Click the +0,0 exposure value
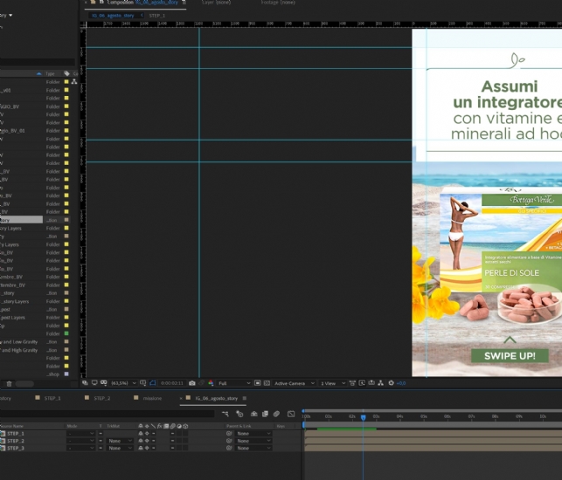Viewport: 562px width, 480px height. [x=401, y=383]
